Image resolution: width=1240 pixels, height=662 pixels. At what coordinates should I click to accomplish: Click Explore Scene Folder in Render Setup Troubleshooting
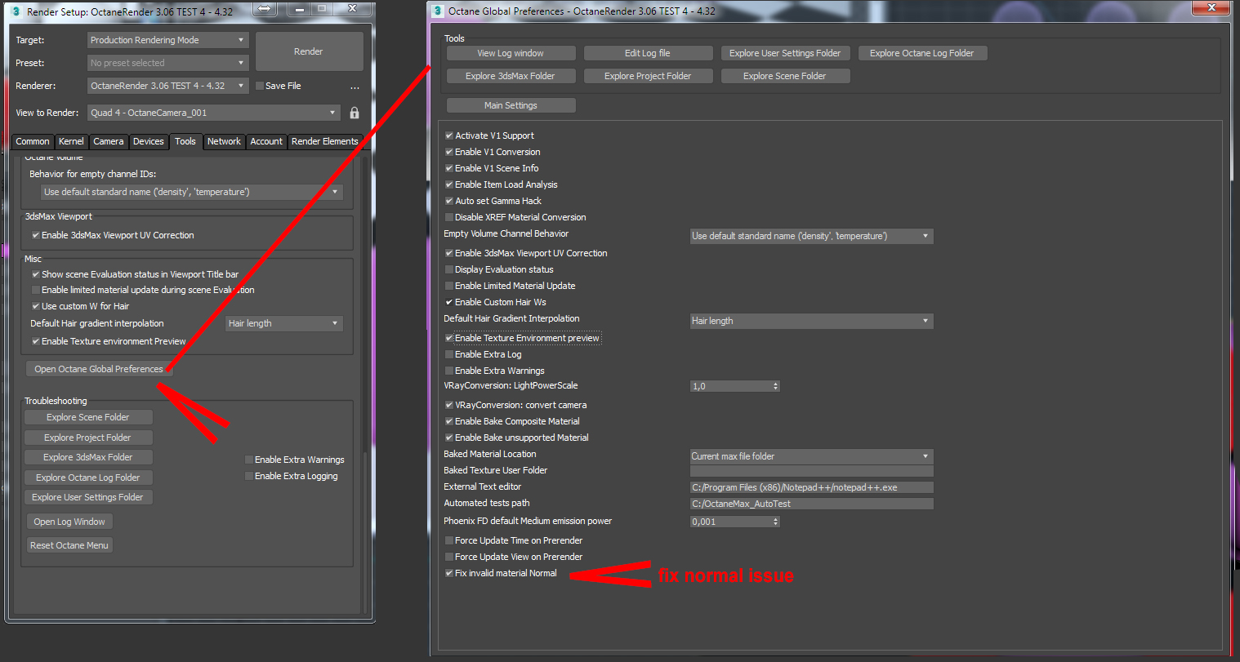click(x=88, y=417)
